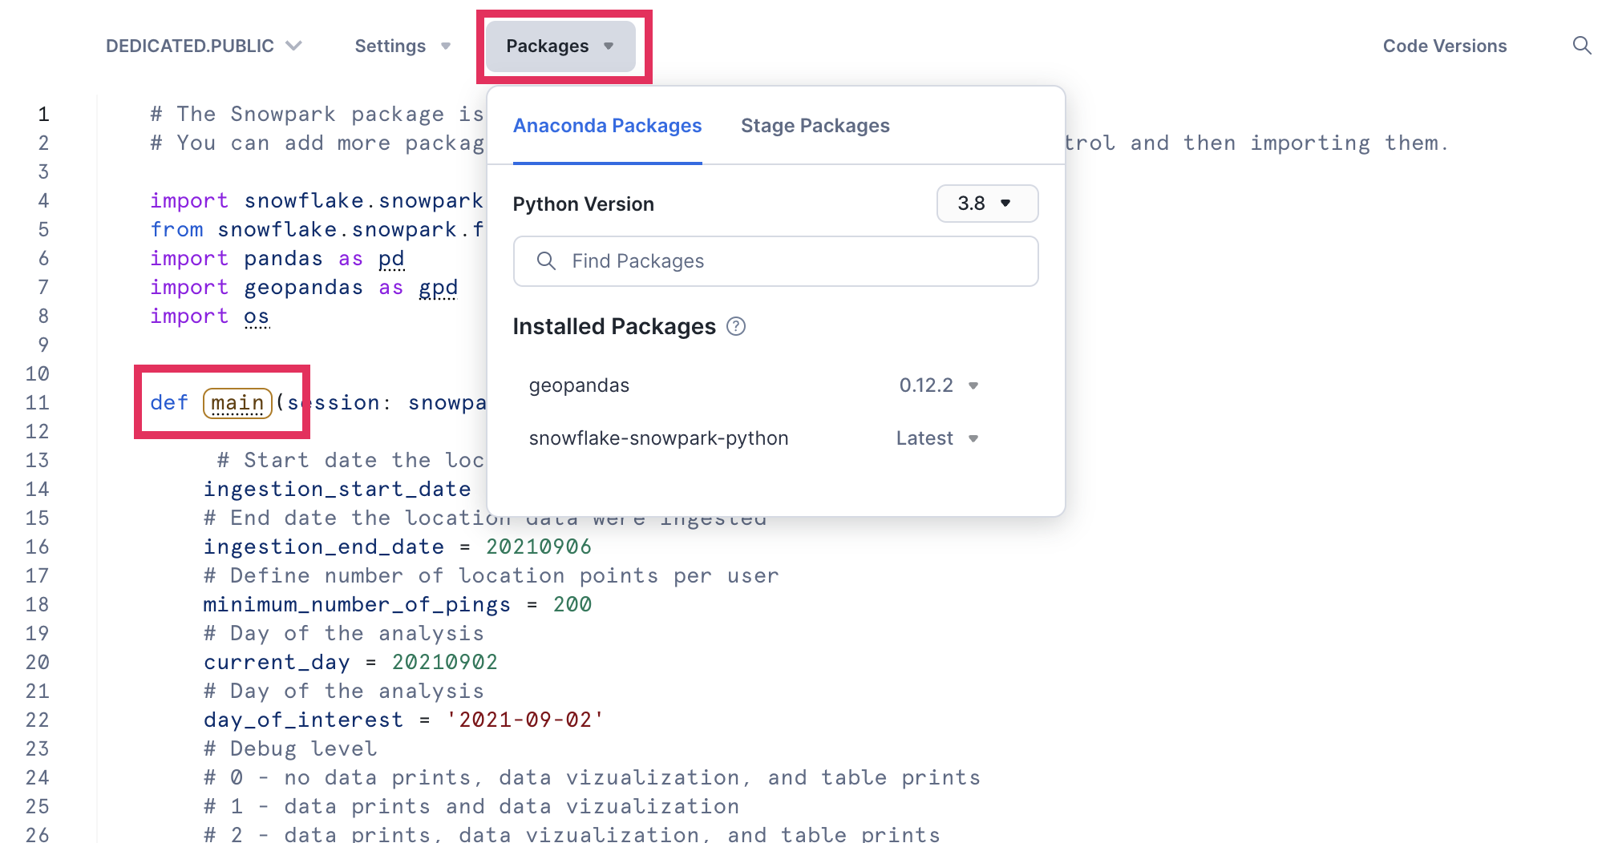Open snowflake-snowpark-python Latest version selector
The width and height of the screenshot is (1610, 843).
point(936,438)
